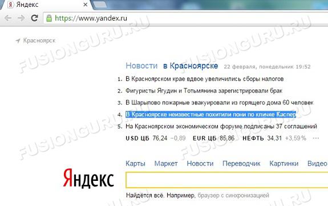328x206 pixels.
Task: Click the browser forward arrow
Action: (x=21, y=18)
